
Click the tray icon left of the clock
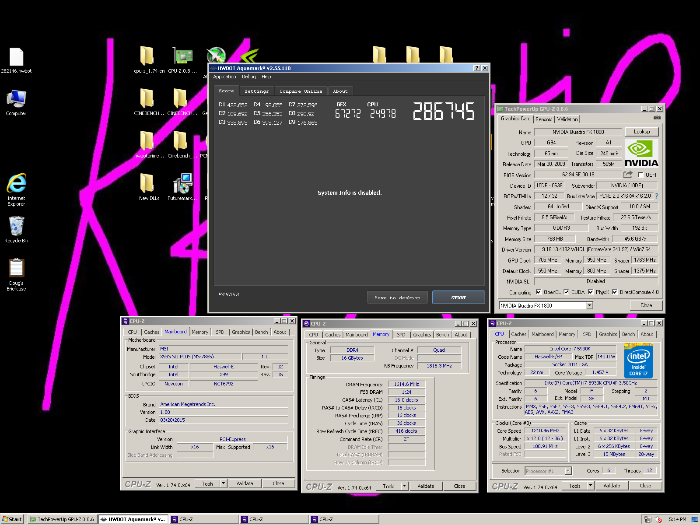point(658,519)
